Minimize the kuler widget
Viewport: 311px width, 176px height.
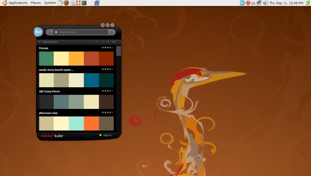[108, 25]
